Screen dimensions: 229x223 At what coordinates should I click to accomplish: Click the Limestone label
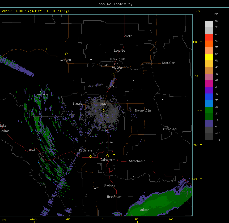[41, 94]
